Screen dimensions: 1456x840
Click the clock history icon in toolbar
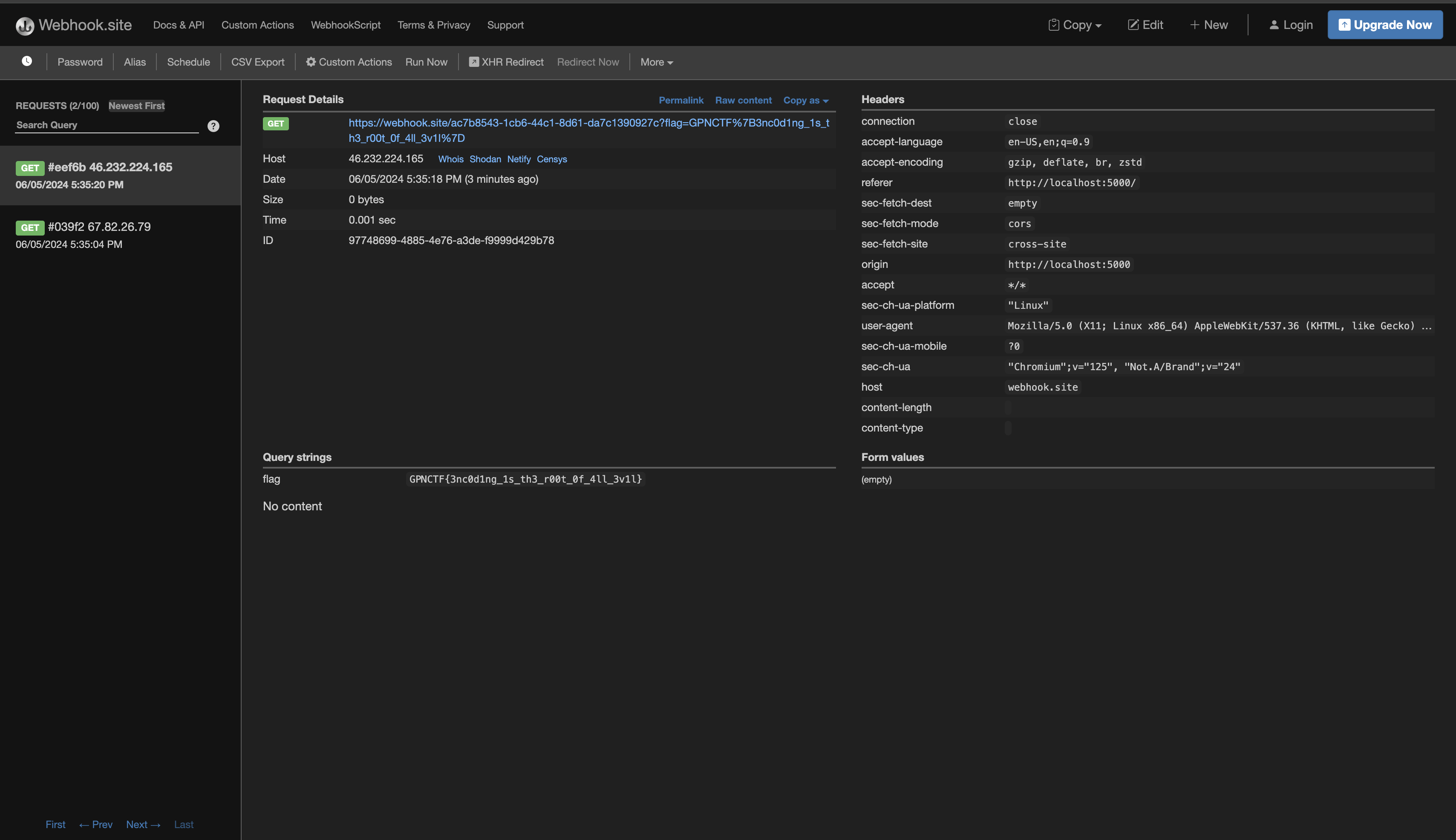(x=26, y=61)
